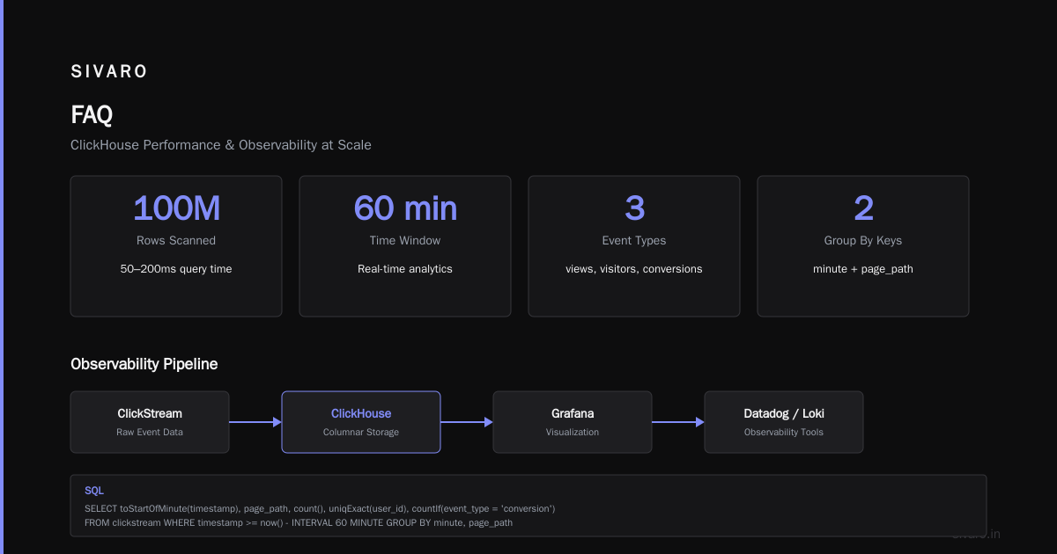Click the 2 Group By Keys card
The height and width of the screenshot is (554, 1057).
tap(863, 246)
